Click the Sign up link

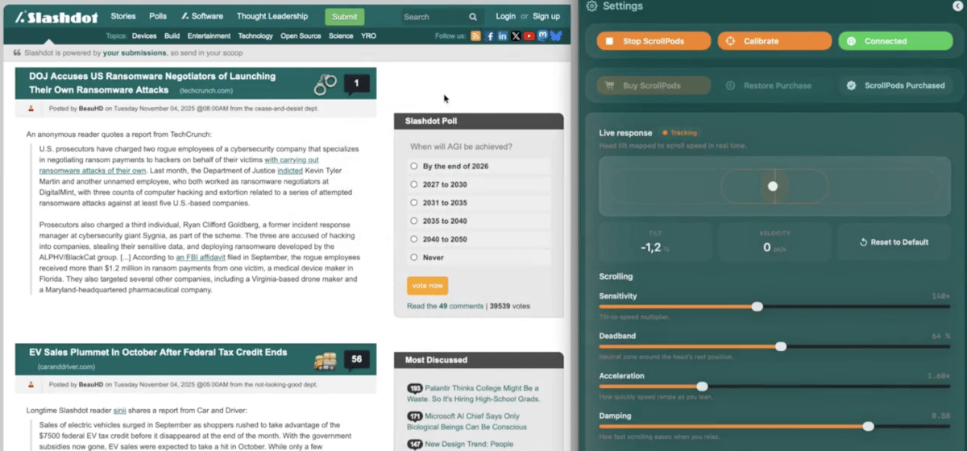pyautogui.click(x=546, y=16)
